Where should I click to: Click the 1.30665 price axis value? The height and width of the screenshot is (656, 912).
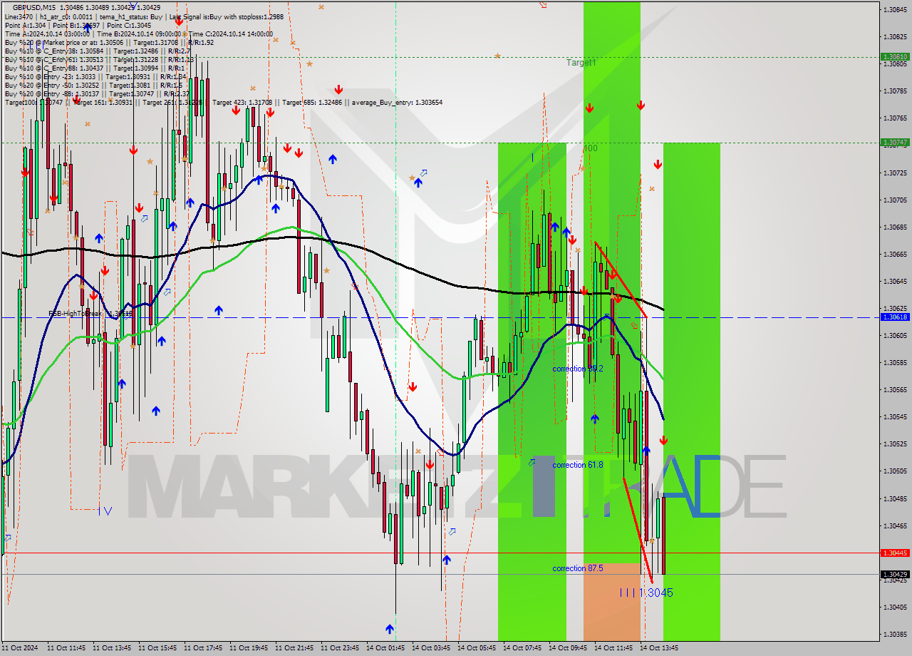pyautogui.click(x=895, y=254)
